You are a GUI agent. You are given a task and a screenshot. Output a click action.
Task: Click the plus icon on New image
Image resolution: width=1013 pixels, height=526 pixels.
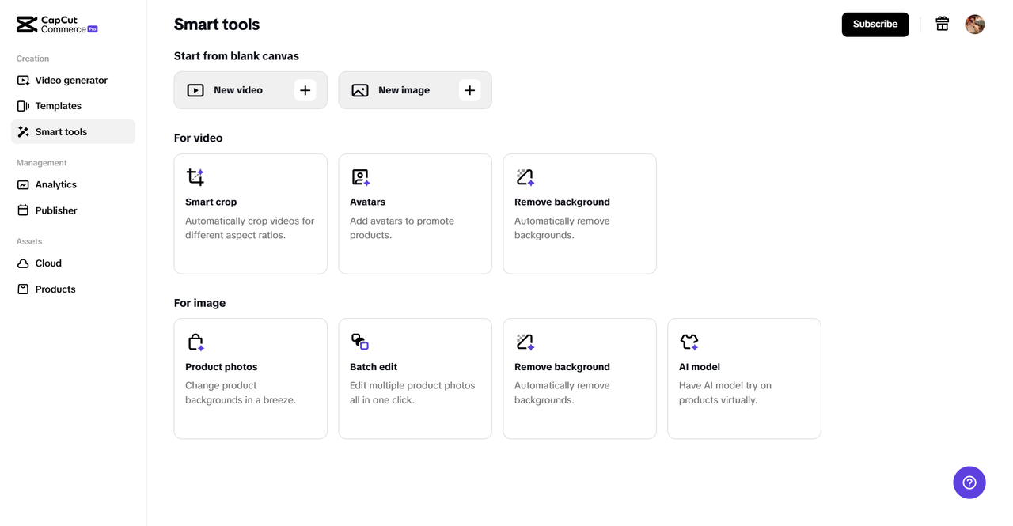pyautogui.click(x=469, y=90)
